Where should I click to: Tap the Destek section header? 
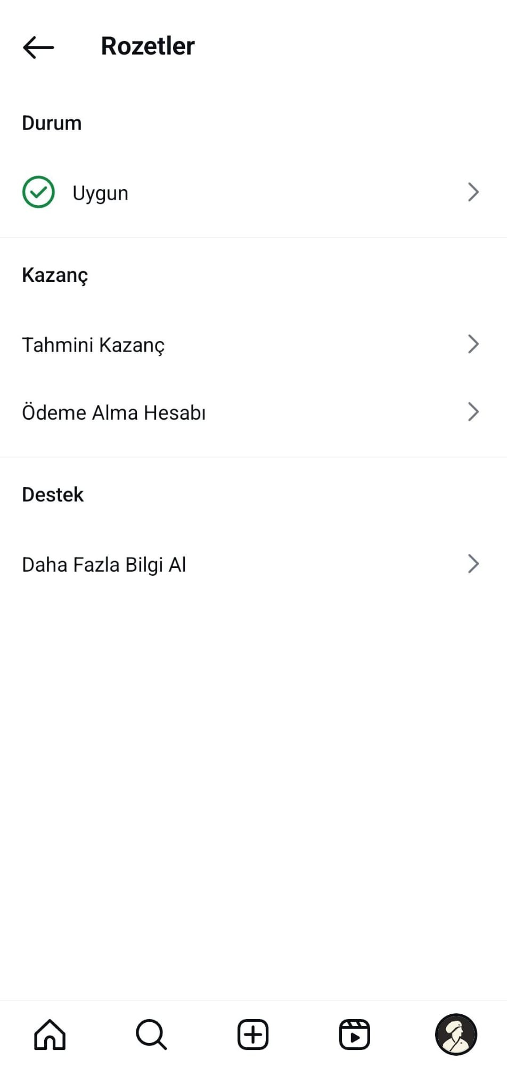tap(53, 495)
